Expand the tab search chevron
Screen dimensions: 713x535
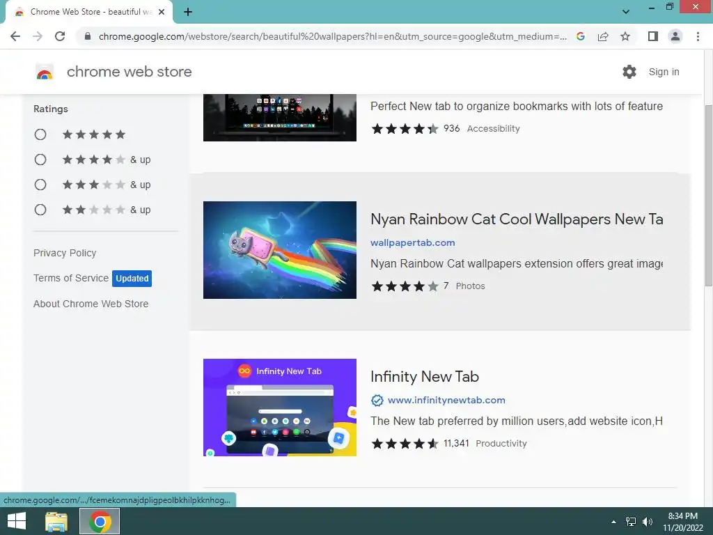point(626,12)
